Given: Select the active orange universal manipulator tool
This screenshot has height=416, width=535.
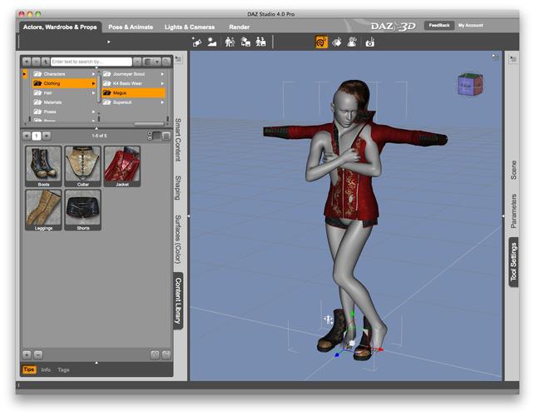Looking at the screenshot, I should point(321,42).
